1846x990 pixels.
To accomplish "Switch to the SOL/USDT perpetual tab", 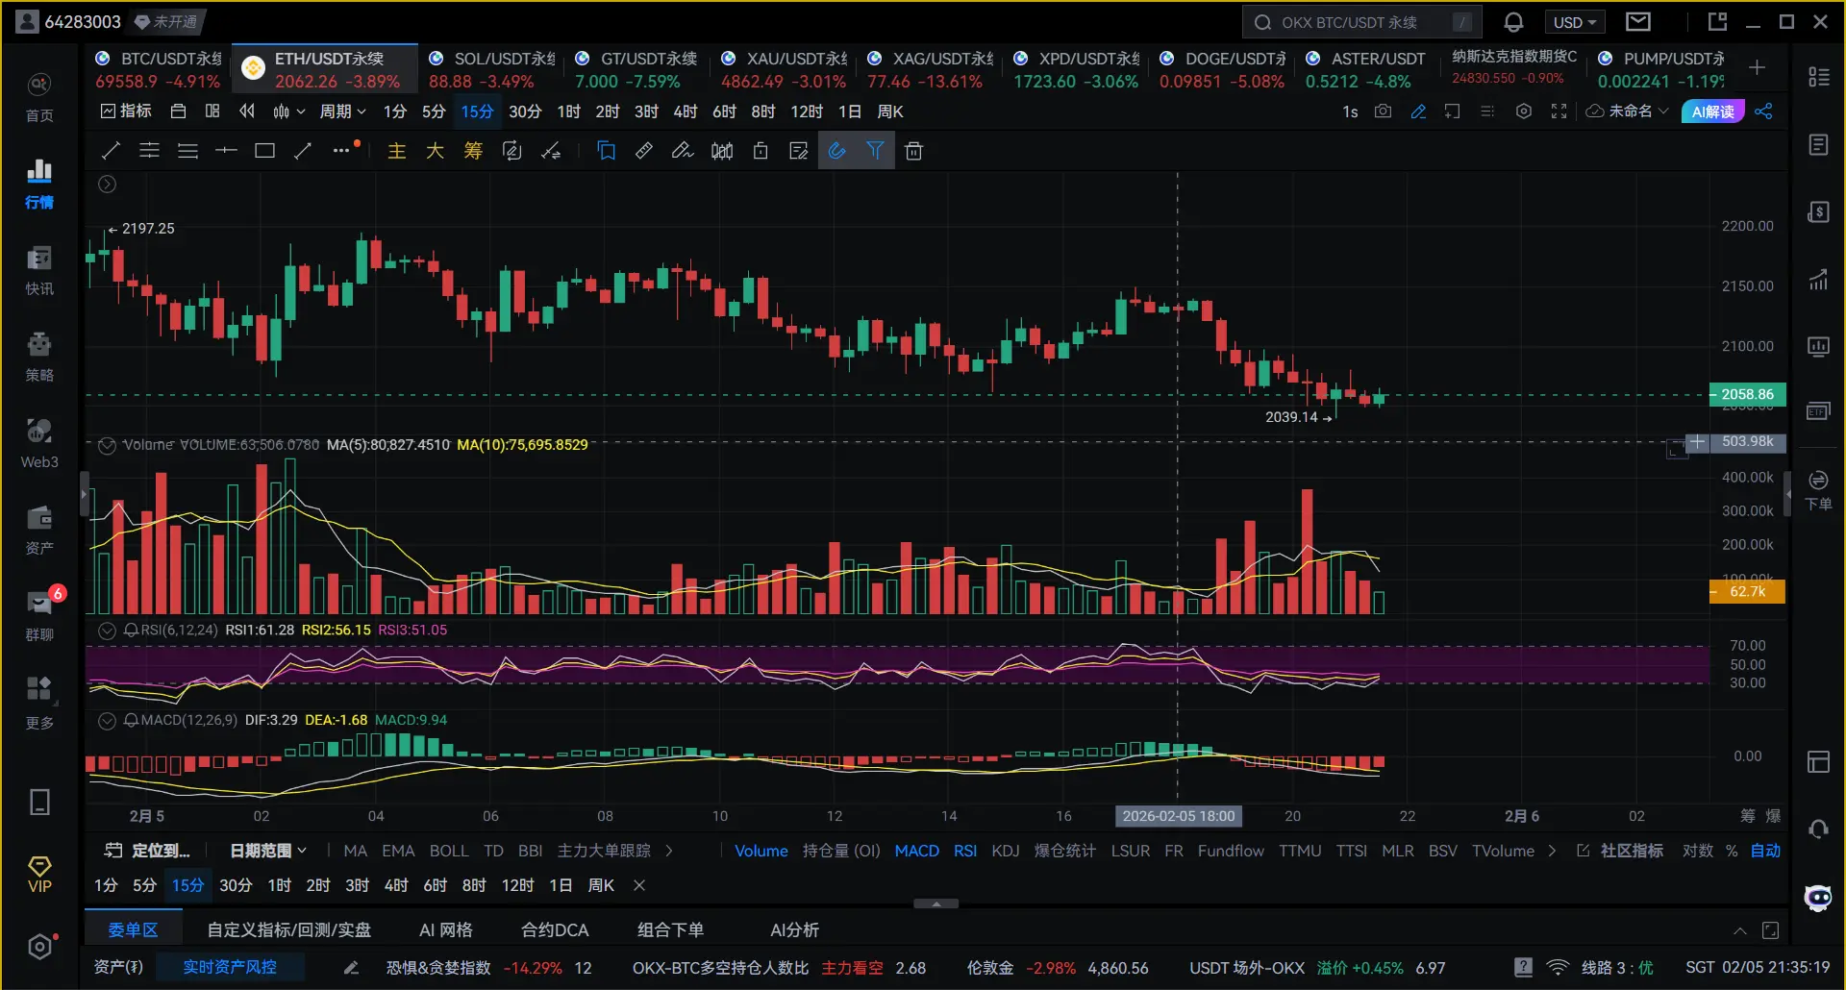I will click(492, 70).
